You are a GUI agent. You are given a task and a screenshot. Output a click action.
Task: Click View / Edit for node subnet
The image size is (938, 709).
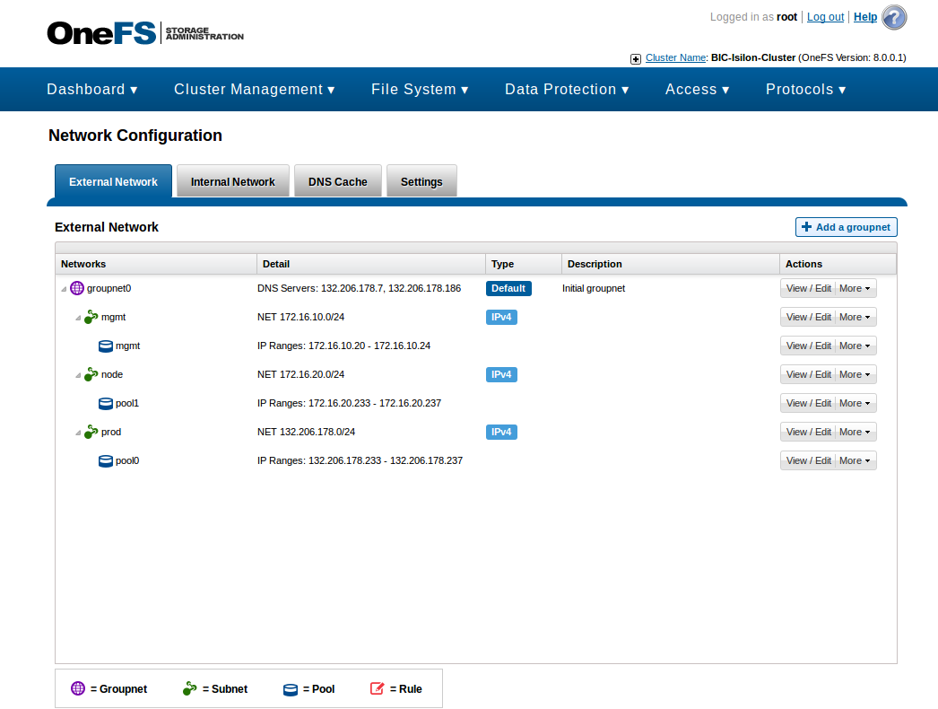(808, 374)
